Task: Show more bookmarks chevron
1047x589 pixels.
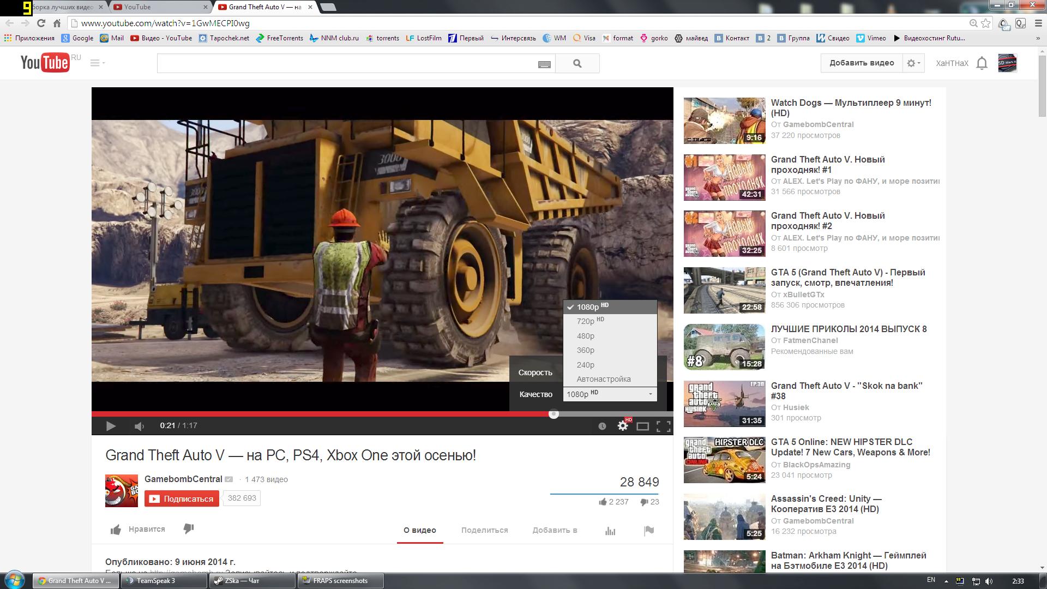Action: click(1038, 38)
